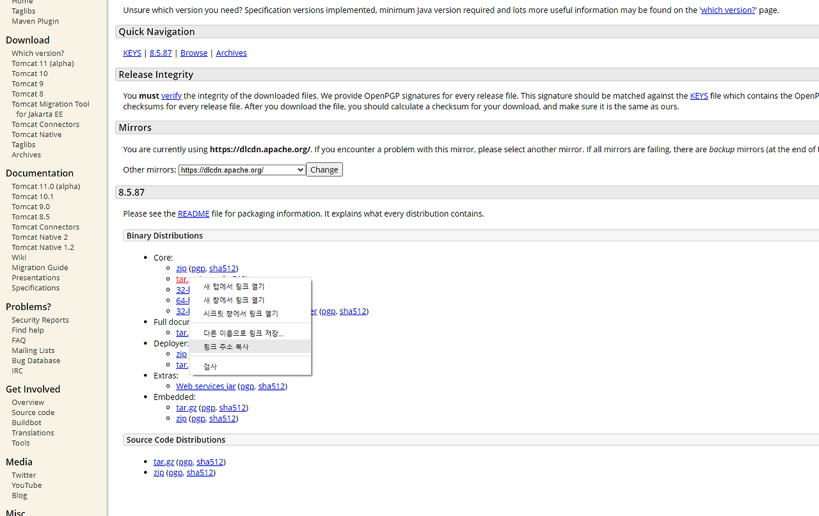819x516 pixels.
Task: Download Embedded zip package
Action: 181,419
